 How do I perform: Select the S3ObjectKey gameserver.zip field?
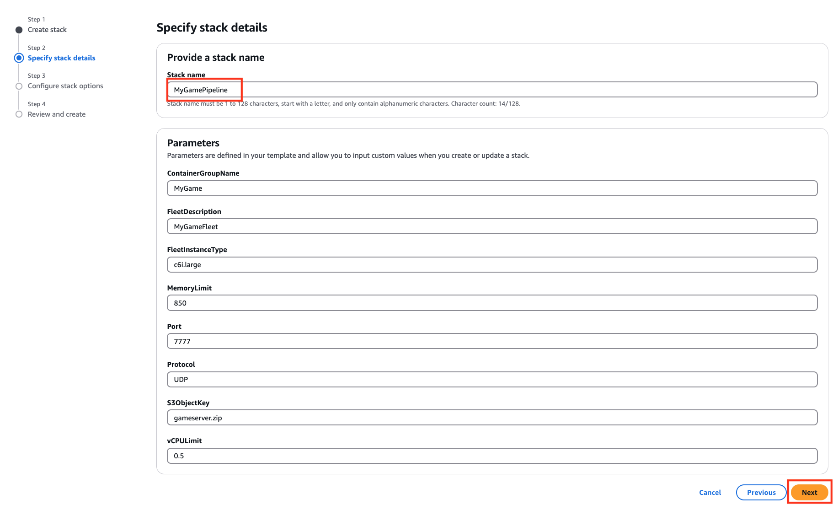click(x=411, y=417)
